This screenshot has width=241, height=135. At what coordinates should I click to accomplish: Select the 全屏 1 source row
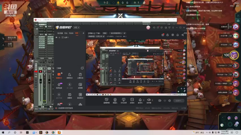(x=70, y=37)
